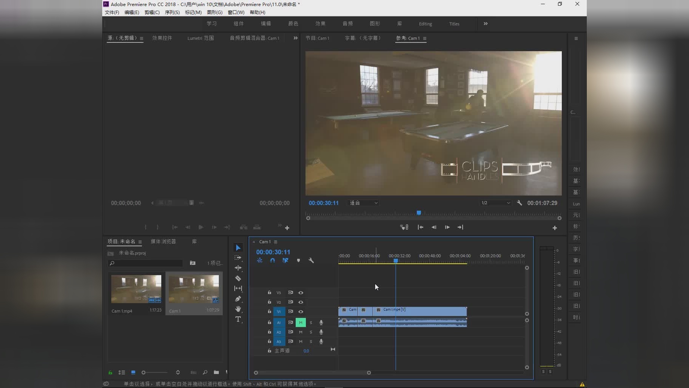Click Go to Out point button
Viewport: 689px width, 388px height.
(460, 227)
